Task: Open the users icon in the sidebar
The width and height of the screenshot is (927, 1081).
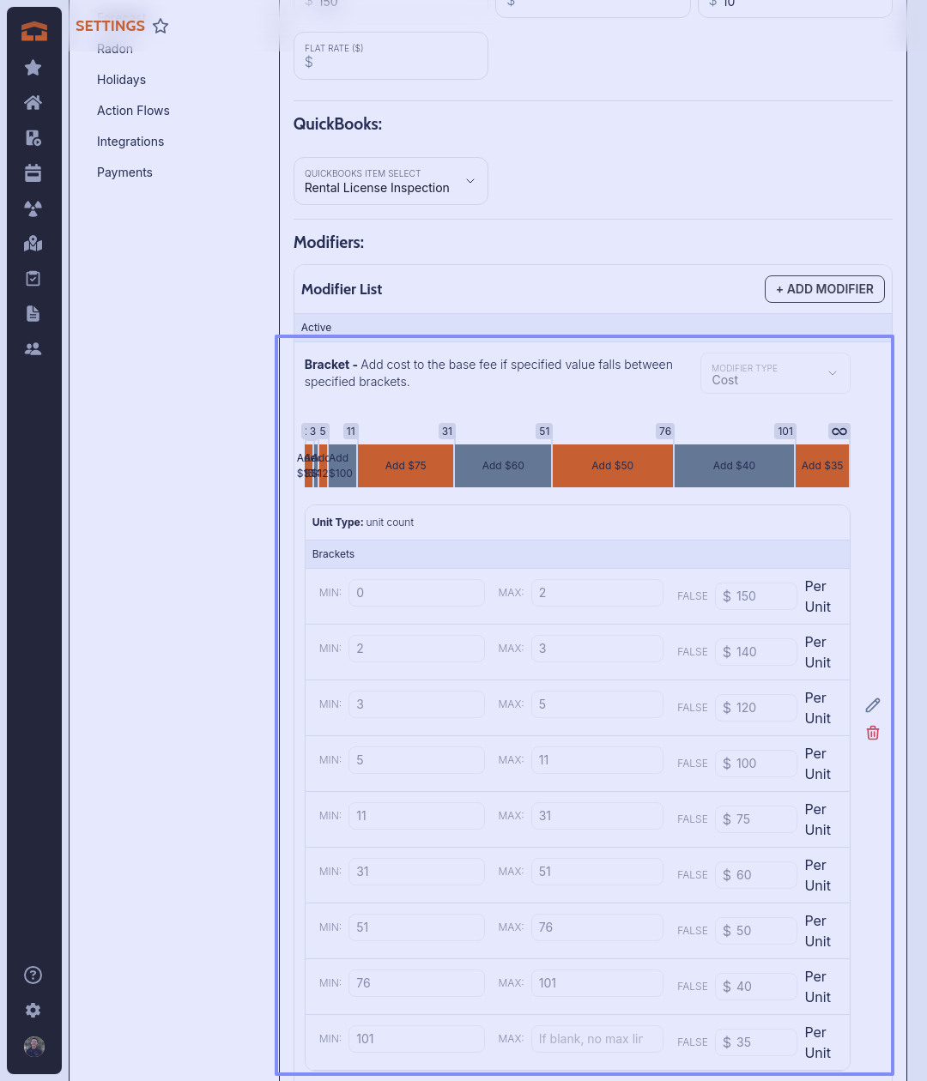Action: click(x=33, y=349)
